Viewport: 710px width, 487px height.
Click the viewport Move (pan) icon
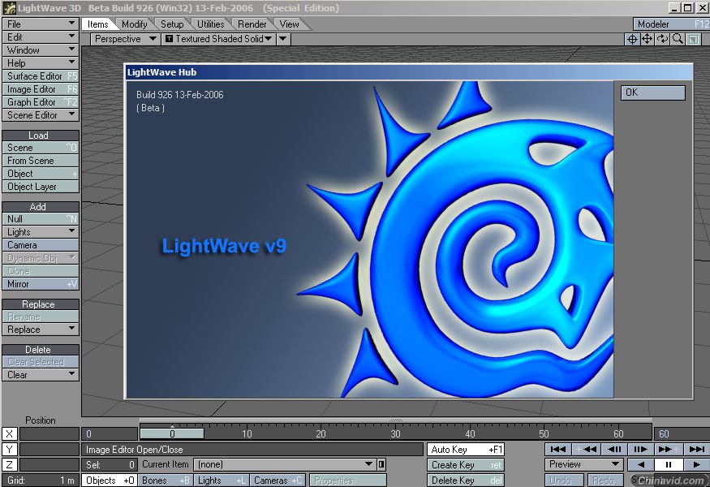[647, 40]
